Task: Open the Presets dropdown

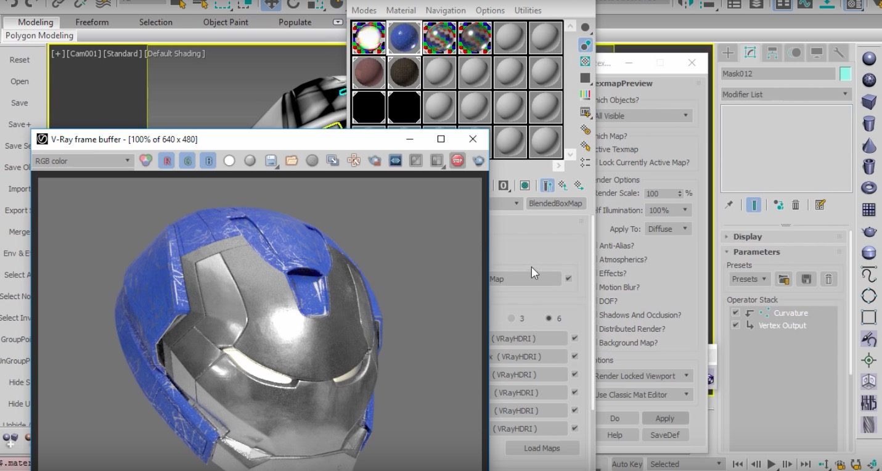Action: pos(749,279)
